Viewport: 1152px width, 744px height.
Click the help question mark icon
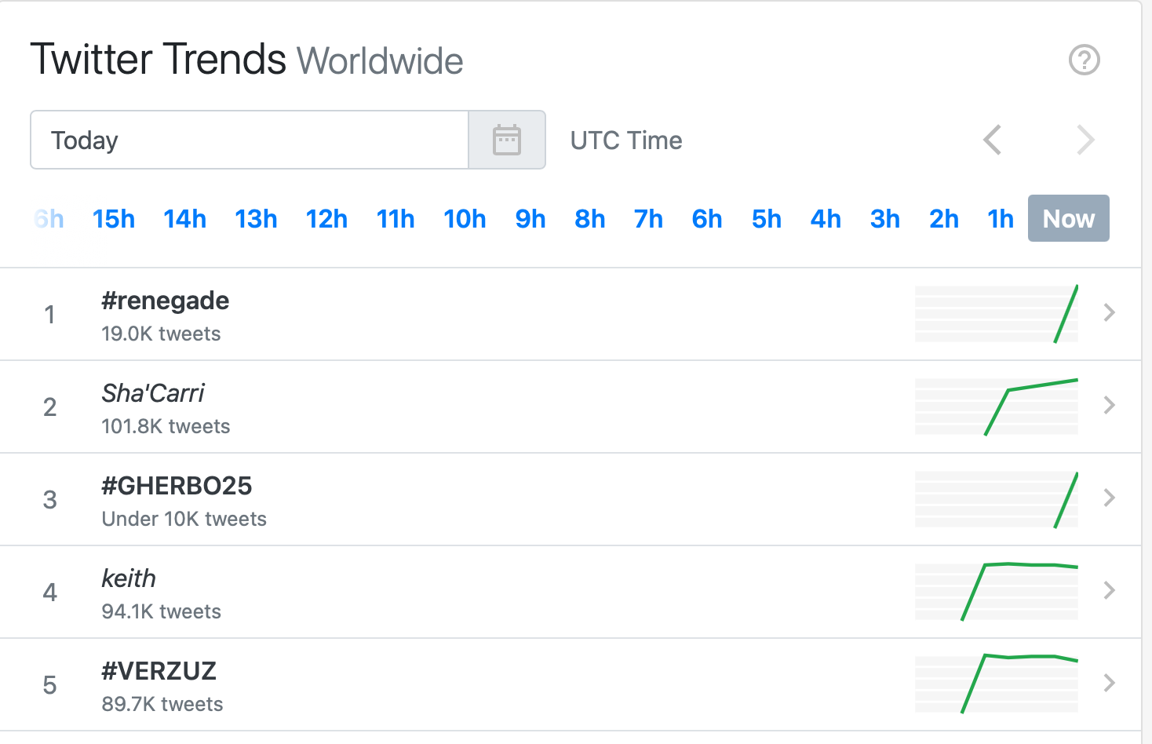click(1085, 60)
